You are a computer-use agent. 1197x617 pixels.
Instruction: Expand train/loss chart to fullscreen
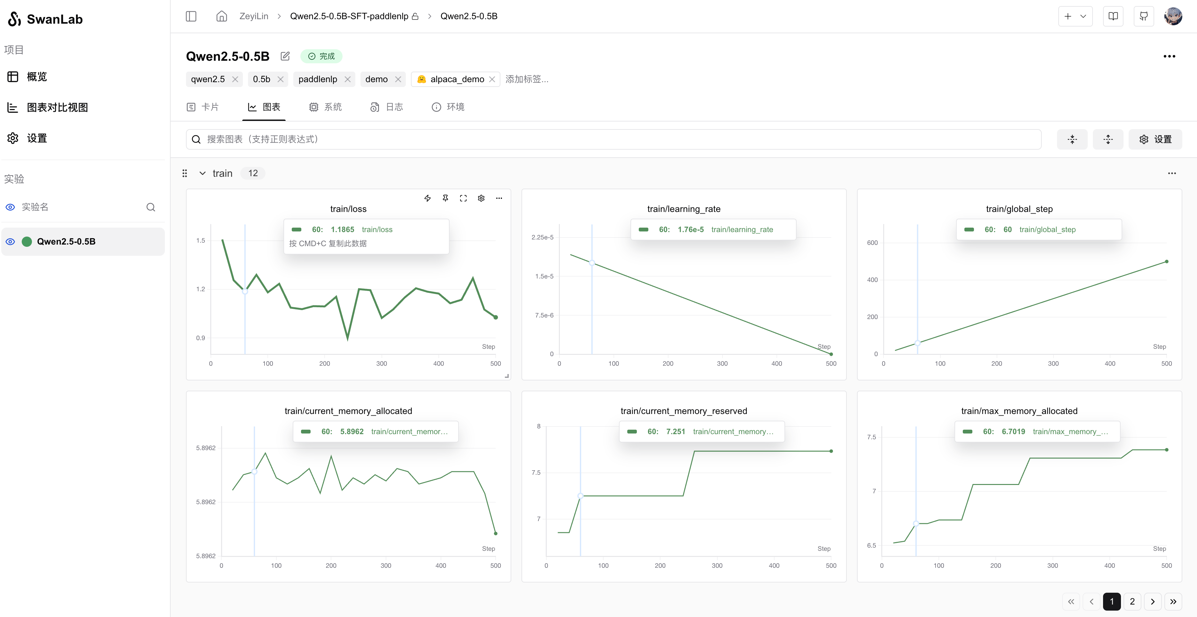coord(463,198)
